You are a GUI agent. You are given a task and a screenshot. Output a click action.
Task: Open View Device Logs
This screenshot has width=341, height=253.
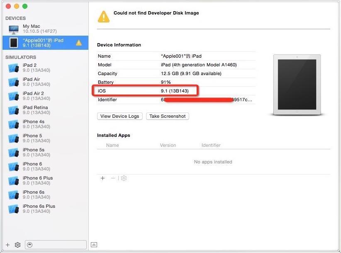120,116
